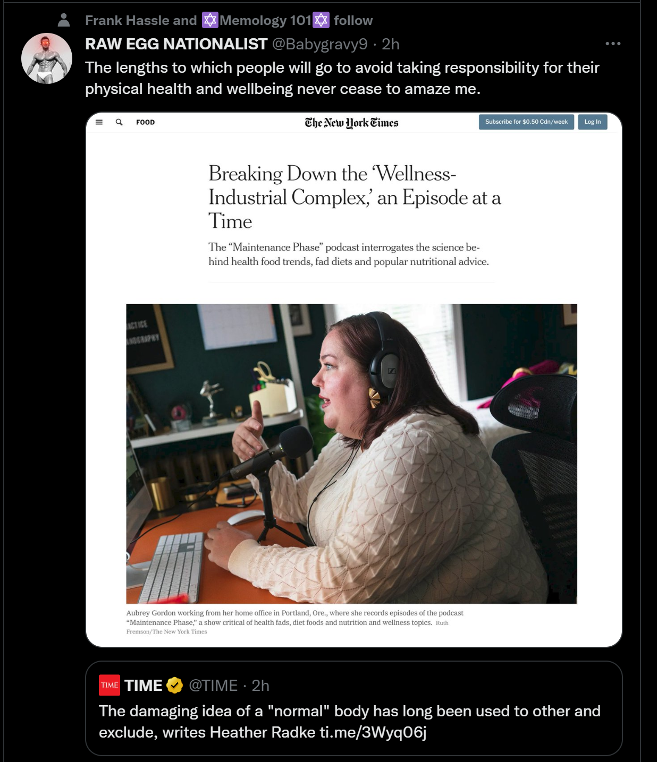Click Subscribe for $0.50 Cdn/week button
Viewport: 657px width, 762px height.
point(526,122)
